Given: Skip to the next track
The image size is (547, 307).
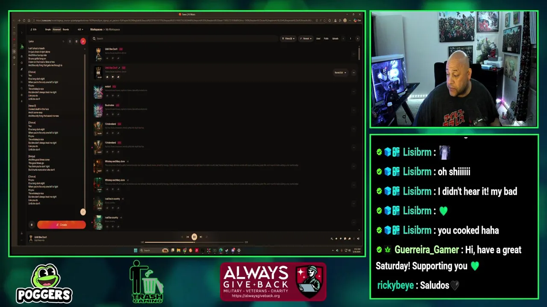Looking at the screenshot, I should pyautogui.click(x=201, y=237).
